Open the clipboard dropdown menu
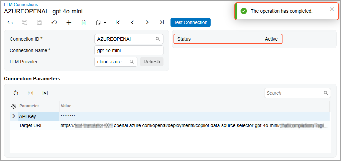The image size is (341, 161). point(101,22)
